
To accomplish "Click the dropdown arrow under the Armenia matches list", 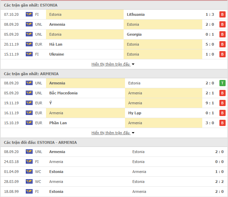I will coord(133,133).
